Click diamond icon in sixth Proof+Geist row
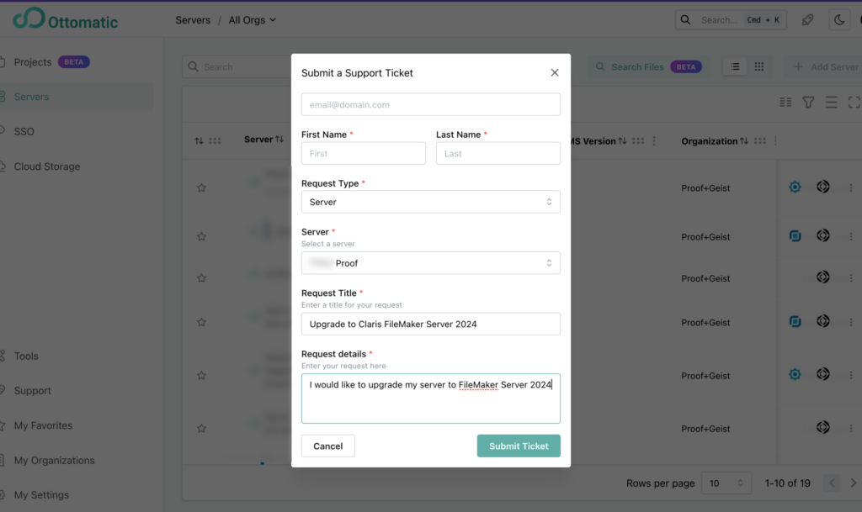Image resolution: width=862 pixels, height=512 pixels. click(823, 427)
